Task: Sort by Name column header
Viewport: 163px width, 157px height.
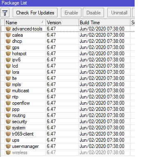Action: click(25, 23)
